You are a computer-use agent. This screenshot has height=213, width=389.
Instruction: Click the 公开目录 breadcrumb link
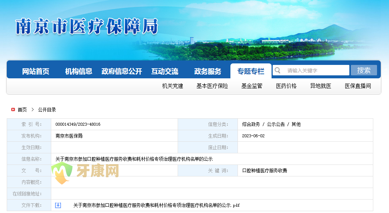coord(47,110)
